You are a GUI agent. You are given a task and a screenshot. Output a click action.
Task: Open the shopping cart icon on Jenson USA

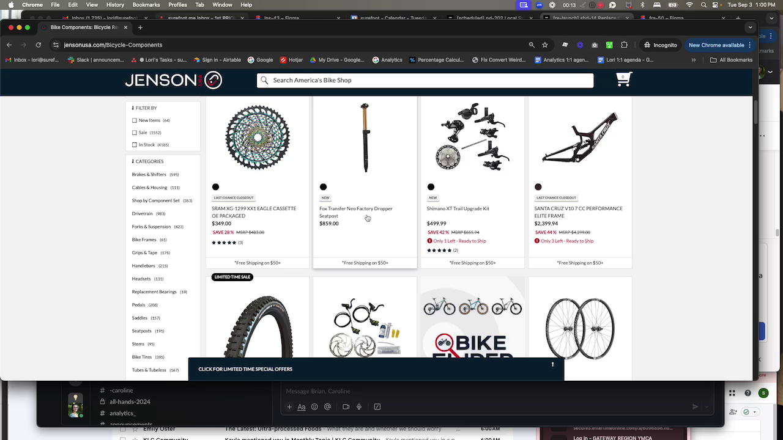(623, 79)
